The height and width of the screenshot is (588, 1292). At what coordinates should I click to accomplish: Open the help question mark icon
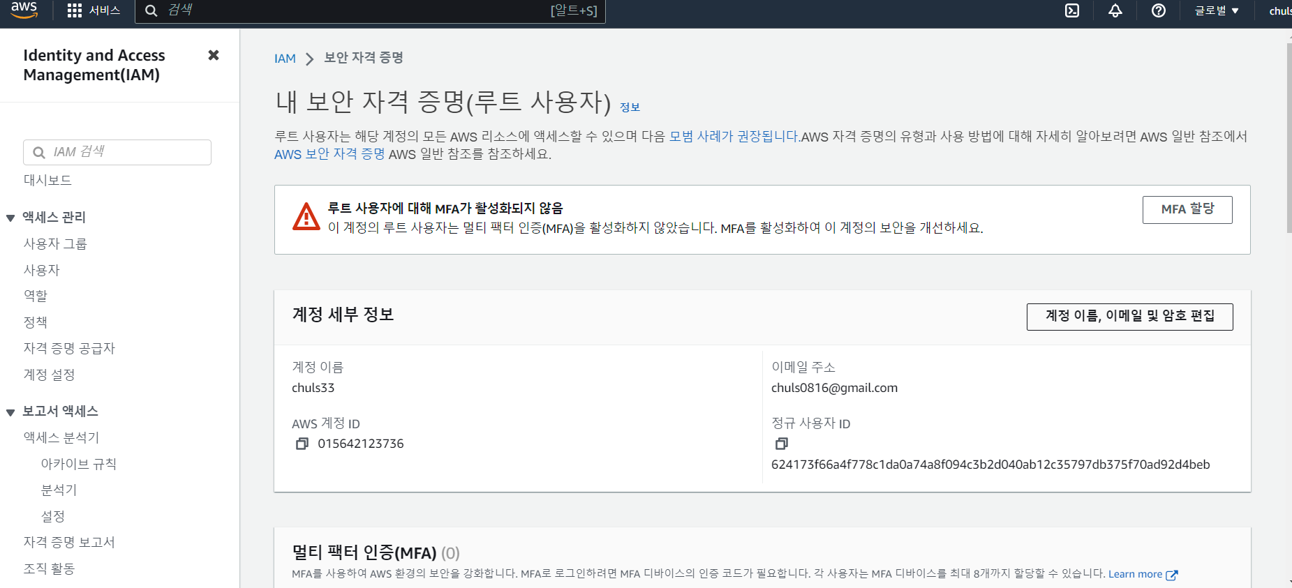pyautogui.click(x=1159, y=10)
